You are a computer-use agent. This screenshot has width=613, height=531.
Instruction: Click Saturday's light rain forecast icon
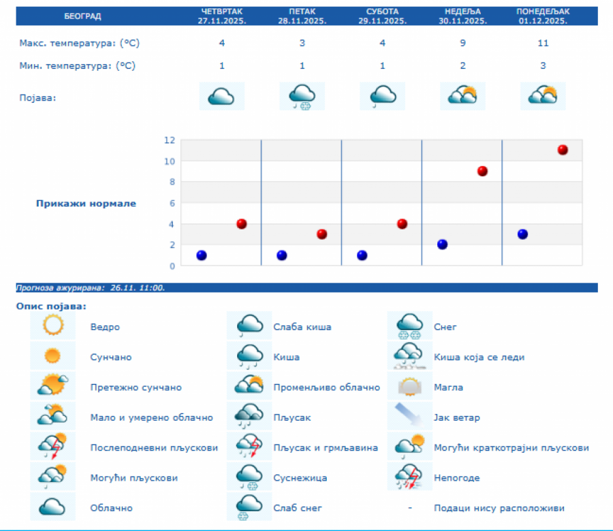(x=382, y=96)
